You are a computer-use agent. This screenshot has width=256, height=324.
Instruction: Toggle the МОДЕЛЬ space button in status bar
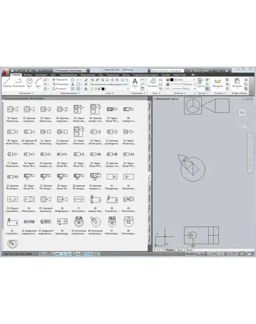pyautogui.click(x=190, y=254)
